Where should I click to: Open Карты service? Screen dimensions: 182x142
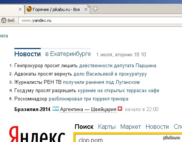tap(107, 127)
